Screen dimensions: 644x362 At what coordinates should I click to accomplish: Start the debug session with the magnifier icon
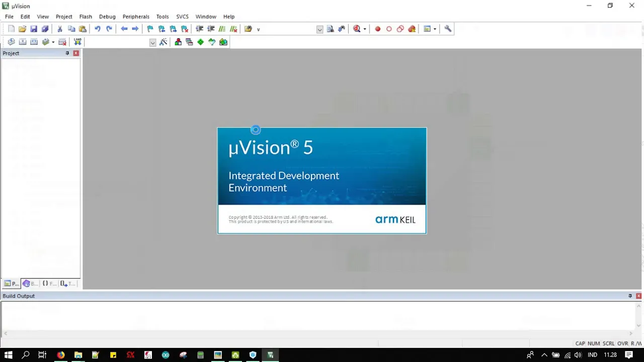click(357, 29)
